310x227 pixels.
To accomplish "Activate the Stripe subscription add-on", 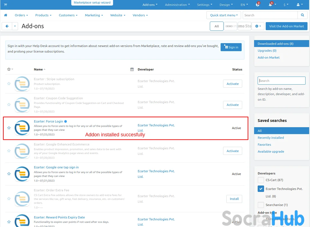I will point(232,84).
